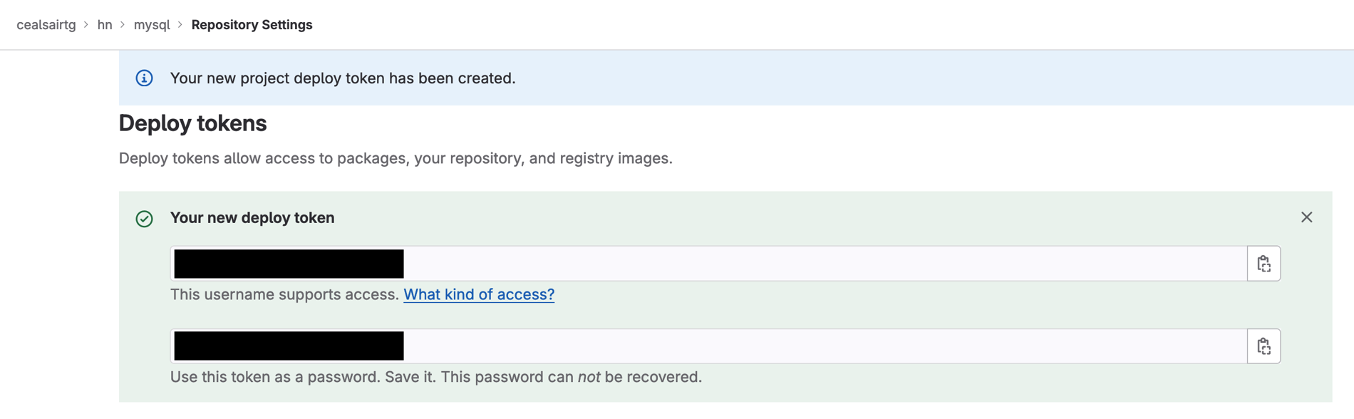The height and width of the screenshot is (419, 1354).
Task: Open the "What kind of access?" link
Action: pyautogui.click(x=478, y=294)
